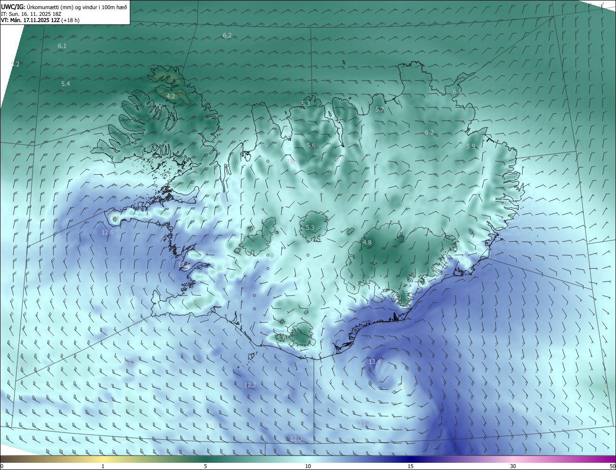The height and width of the screenshot is (470, 616).
Task: Click the colorbar tick label 30
Action: point(513,466)
